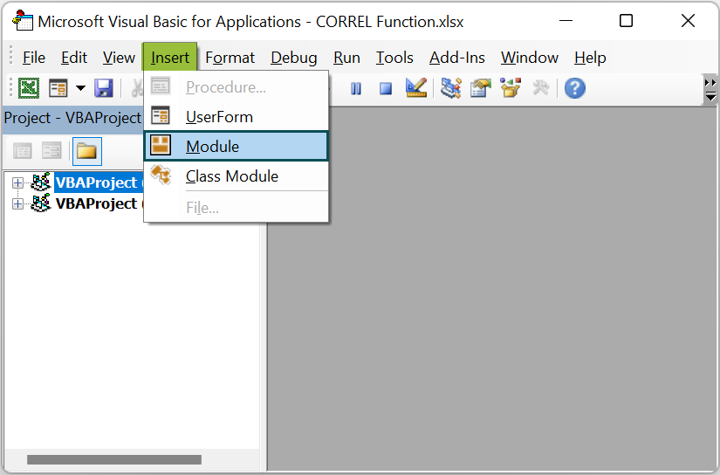Open the Help menu
Viewport: 720px width, 475px height.
(x=590, y=58)
